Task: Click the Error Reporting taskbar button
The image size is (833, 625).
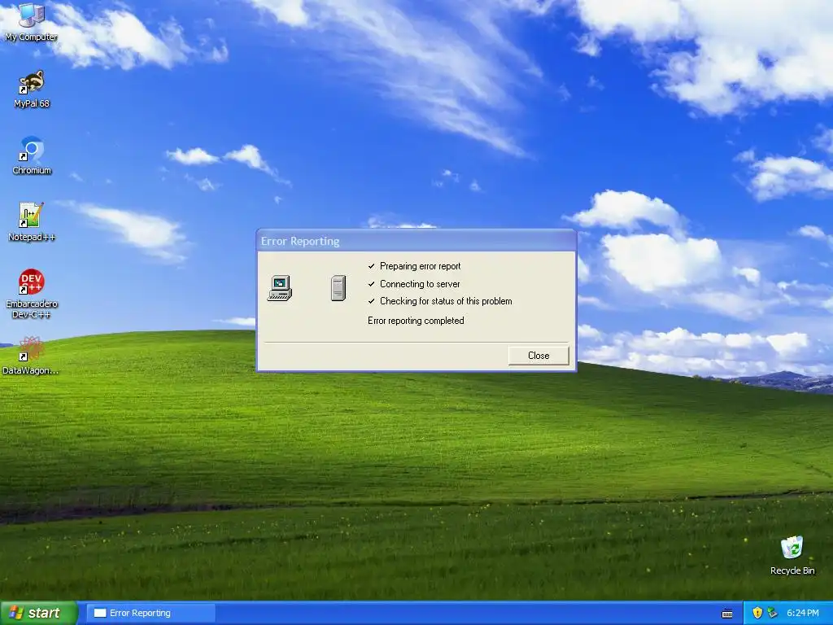Action: pos(150,613)
